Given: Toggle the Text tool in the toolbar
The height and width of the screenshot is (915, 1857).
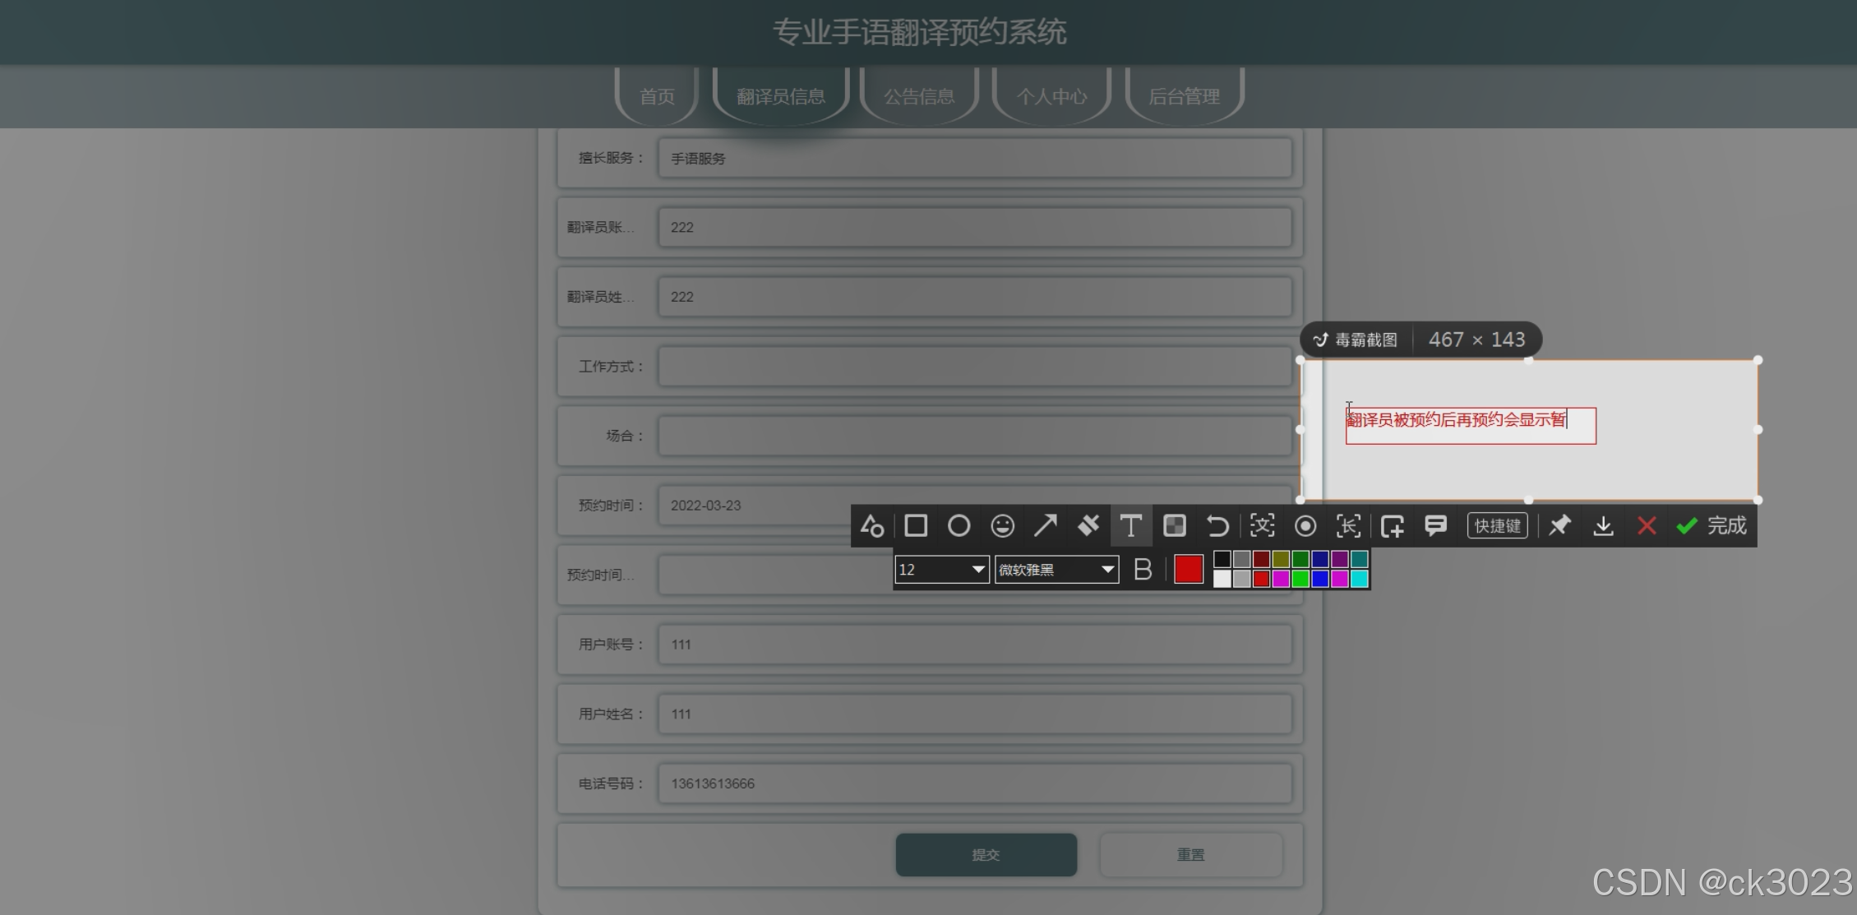Looking at the screenshot, I should 1130,526.
